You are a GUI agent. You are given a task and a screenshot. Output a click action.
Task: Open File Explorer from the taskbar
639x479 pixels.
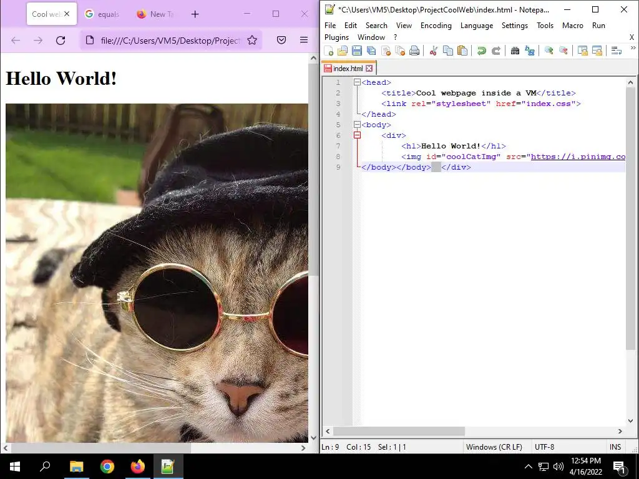(76, 467)
